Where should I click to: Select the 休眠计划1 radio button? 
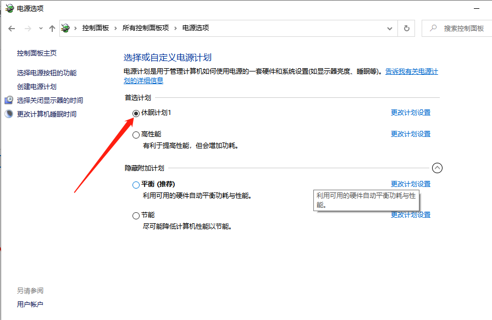[135, 114]
